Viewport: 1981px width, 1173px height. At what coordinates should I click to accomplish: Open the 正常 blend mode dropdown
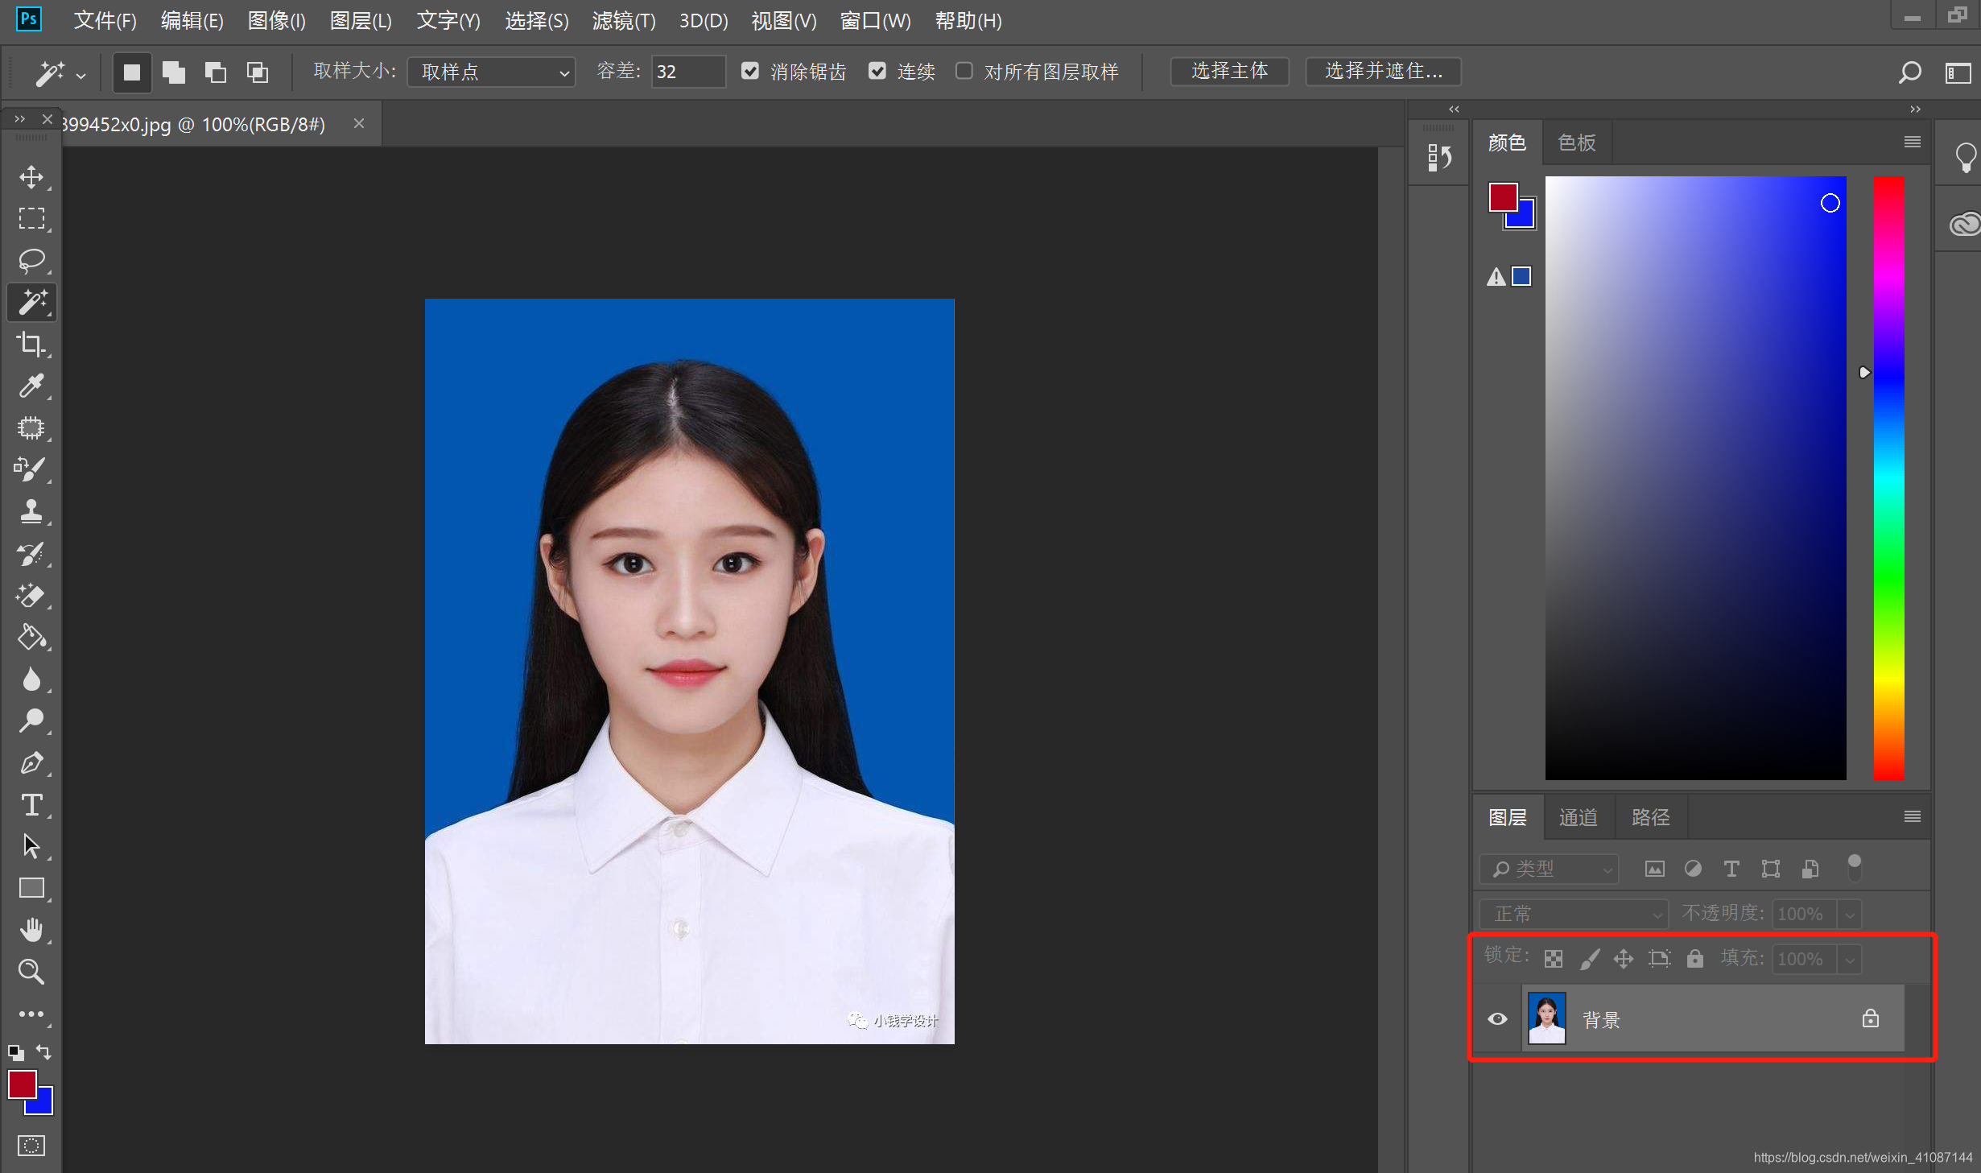click(1573, 914)
